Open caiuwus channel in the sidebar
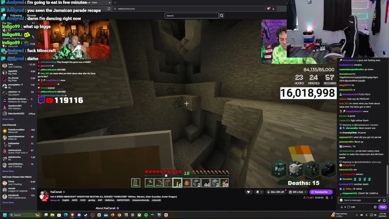The height and width of the screenshot is (219, 389). click(18, 93)
